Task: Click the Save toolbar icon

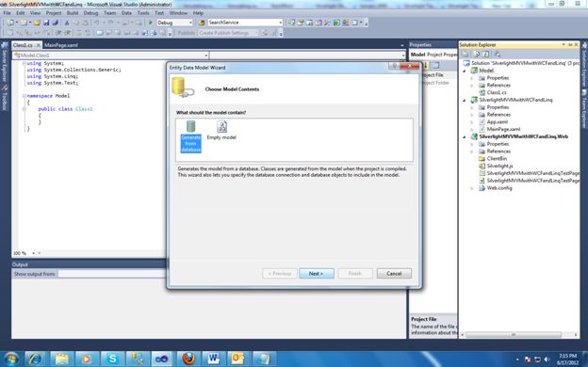Action: point(46,23)
